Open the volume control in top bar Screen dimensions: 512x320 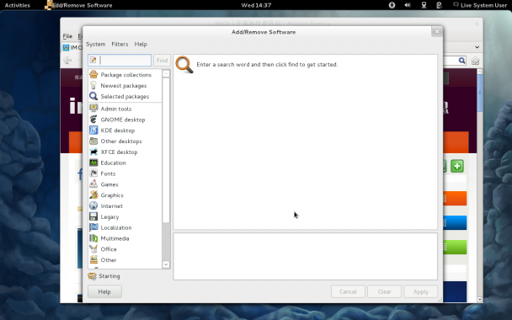click(408, 5)
